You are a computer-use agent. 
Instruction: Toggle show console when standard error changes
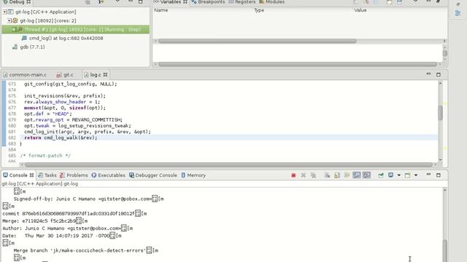[x=366, y=175]
